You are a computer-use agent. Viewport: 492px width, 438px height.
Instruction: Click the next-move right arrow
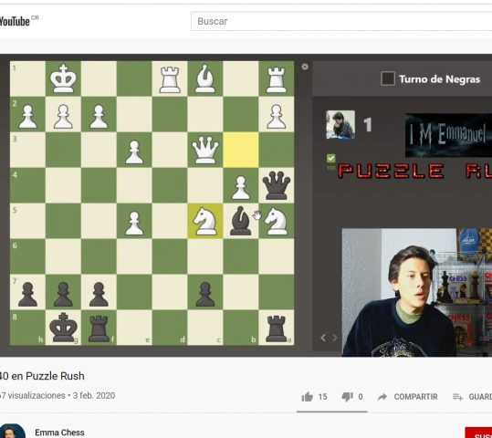335,338
